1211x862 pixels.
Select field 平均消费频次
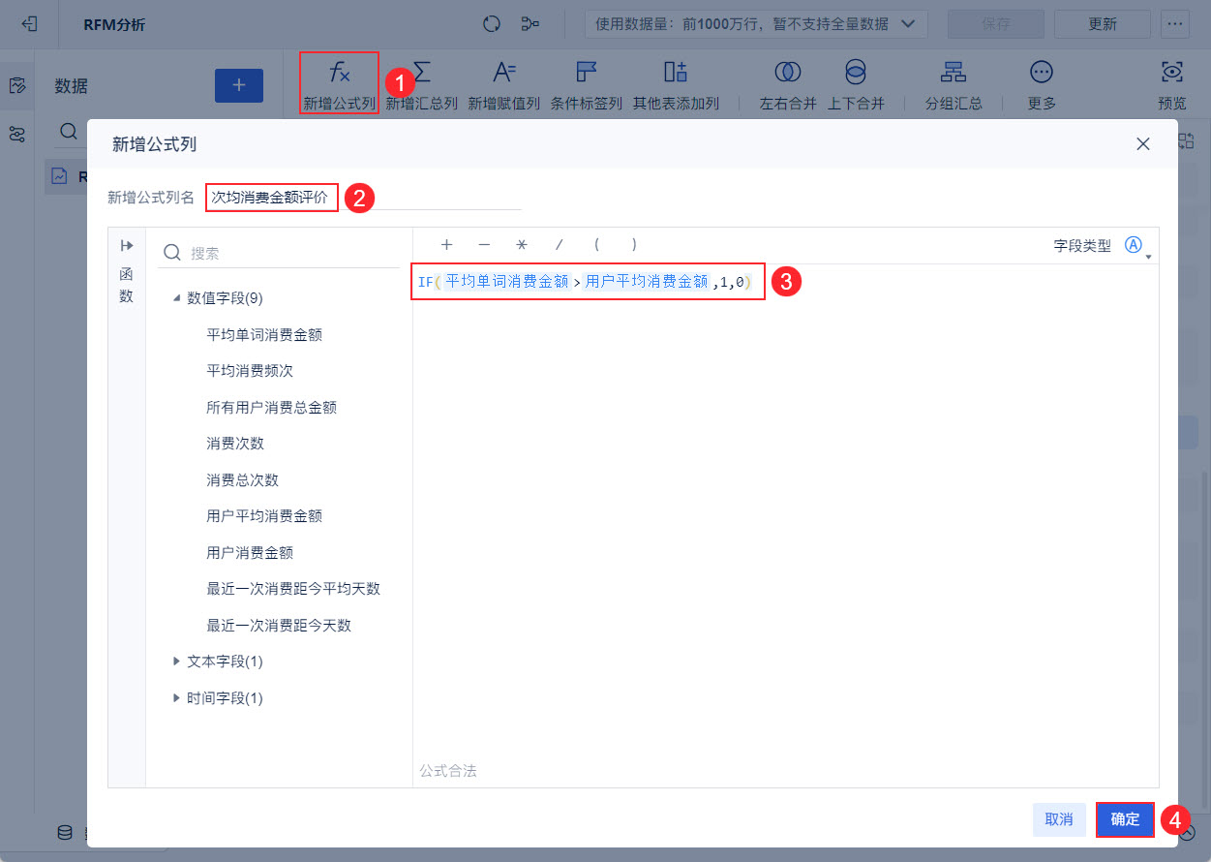pos(250,371)
